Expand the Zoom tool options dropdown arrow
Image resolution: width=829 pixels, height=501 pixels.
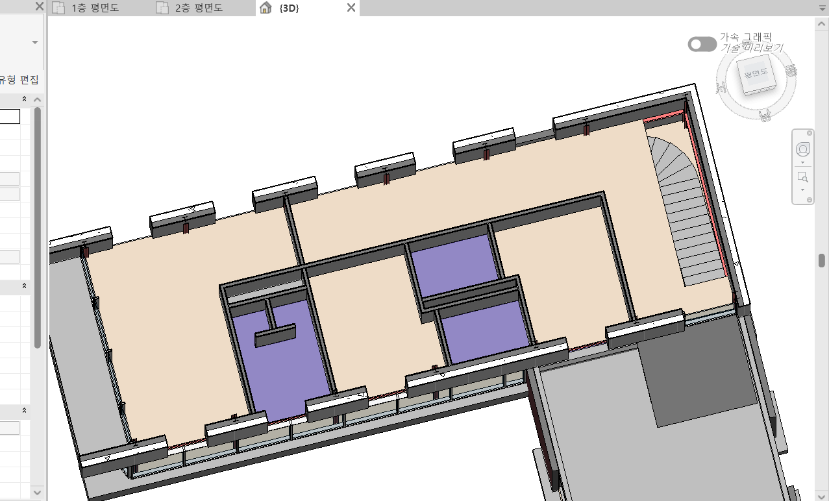coord(802,189)
